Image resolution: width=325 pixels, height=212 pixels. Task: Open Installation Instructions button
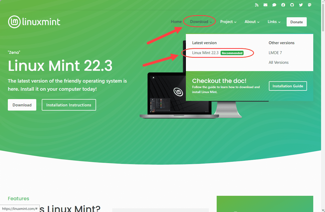coord(69,105)
